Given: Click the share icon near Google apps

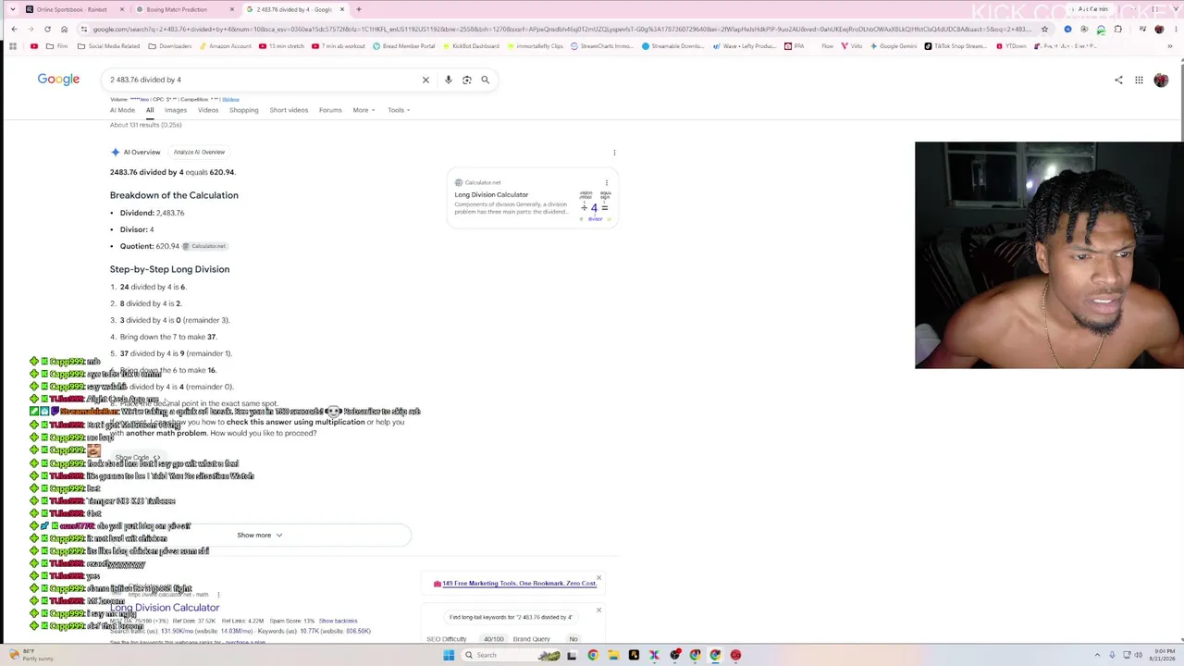Looking at the screenshot, I should (x=1118, y=80).
